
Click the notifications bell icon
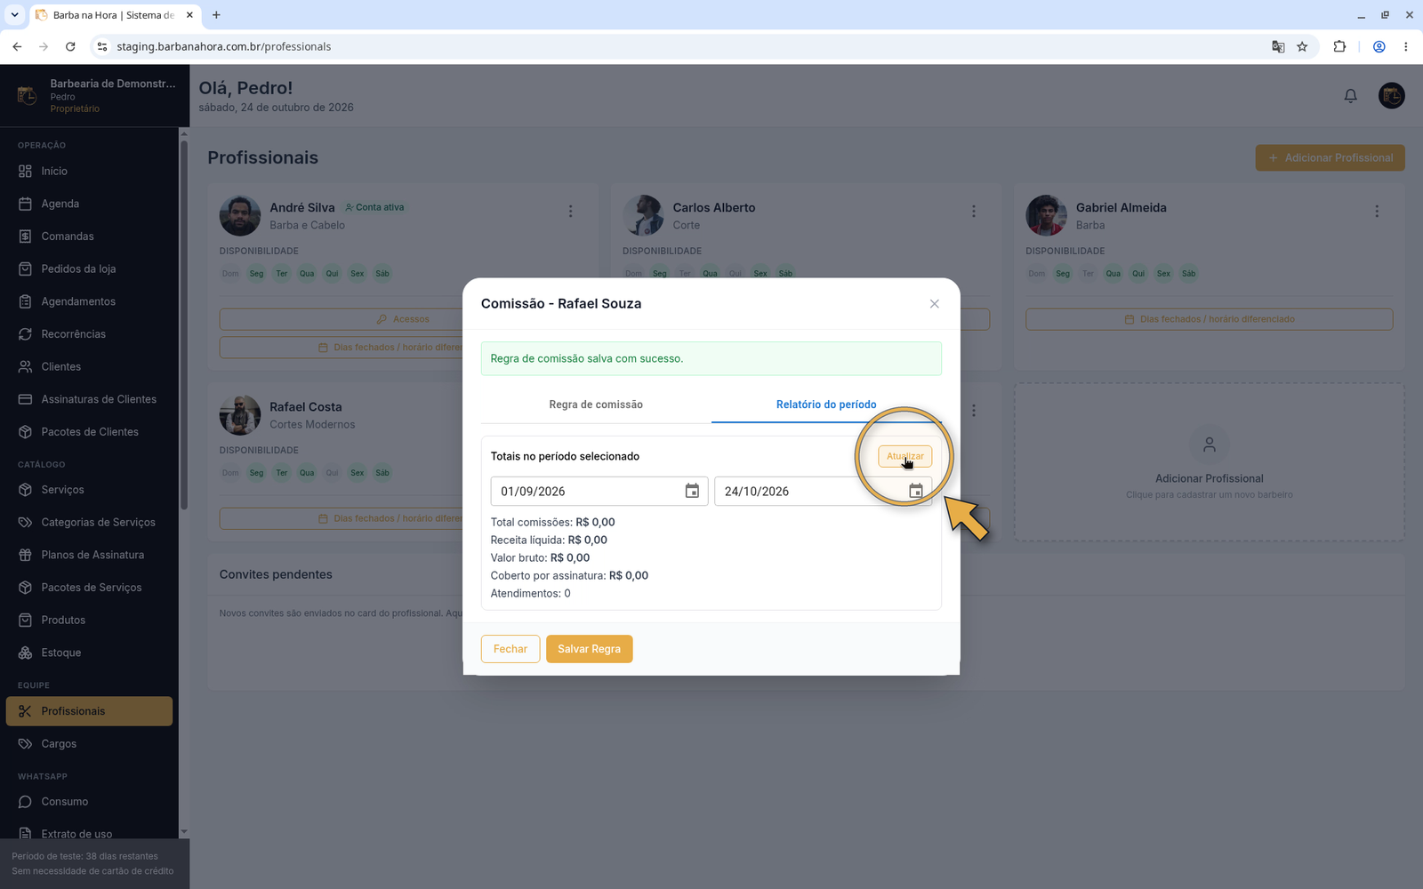(1350, 96)
